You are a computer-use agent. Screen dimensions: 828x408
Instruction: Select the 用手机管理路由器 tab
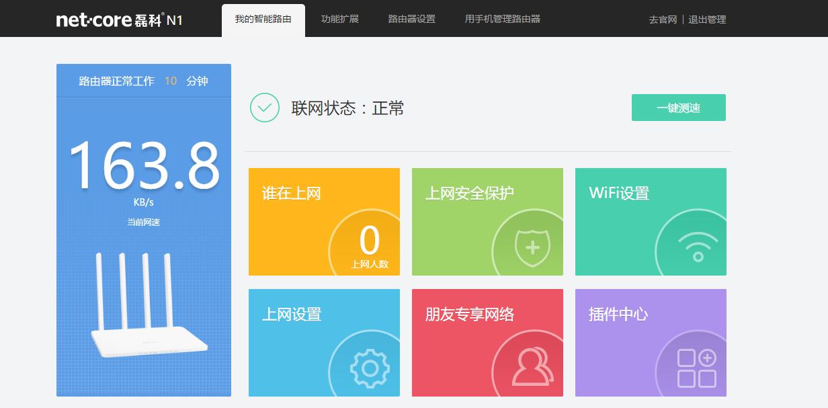click(x=501, y=19)
